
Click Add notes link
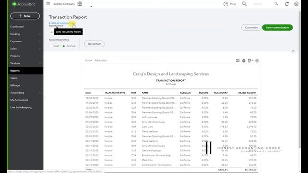[x=101, y=61]
